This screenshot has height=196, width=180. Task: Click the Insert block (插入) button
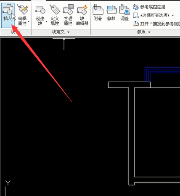pos(8,16)
